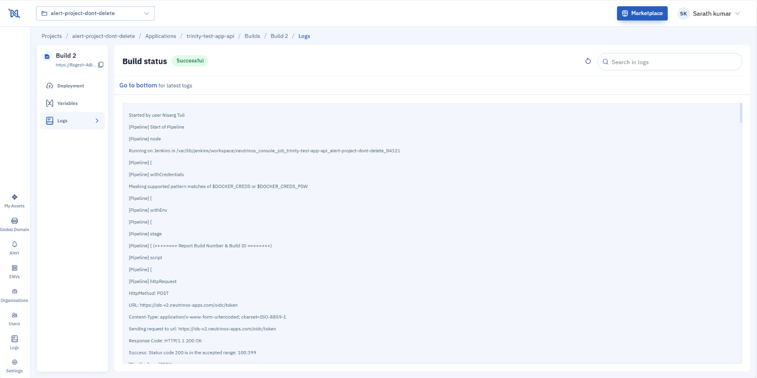Jump using Go to bottom link
The image size is (757, 378).
click(x=138, y=86)
